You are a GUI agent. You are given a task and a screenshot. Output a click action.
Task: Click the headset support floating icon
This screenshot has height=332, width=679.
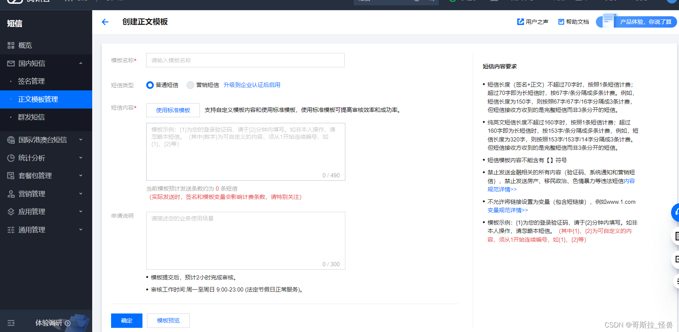pyautogui.click(x=676, y=213)
